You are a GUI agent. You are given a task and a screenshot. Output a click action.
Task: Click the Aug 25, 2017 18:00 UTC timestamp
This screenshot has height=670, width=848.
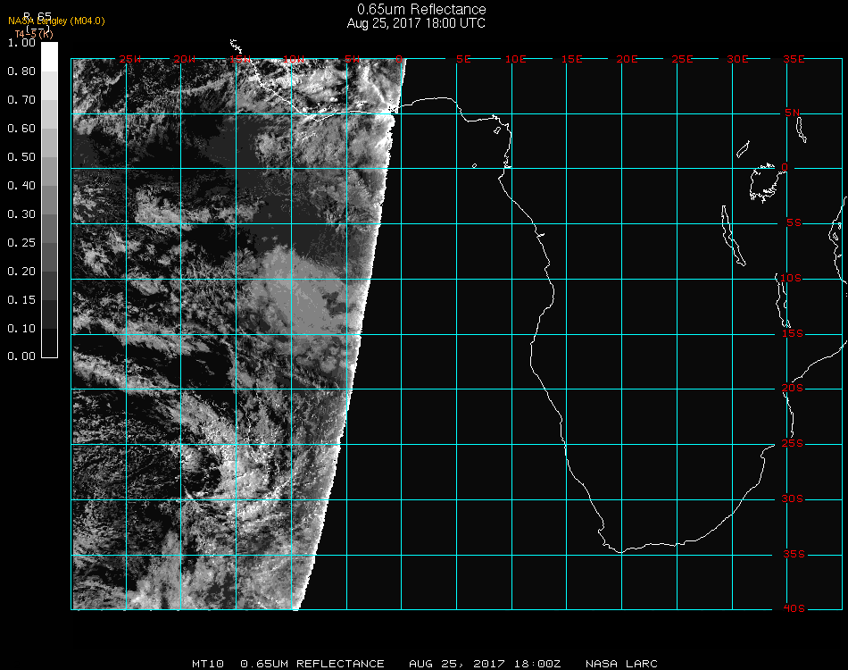click(x=416, y=23)
